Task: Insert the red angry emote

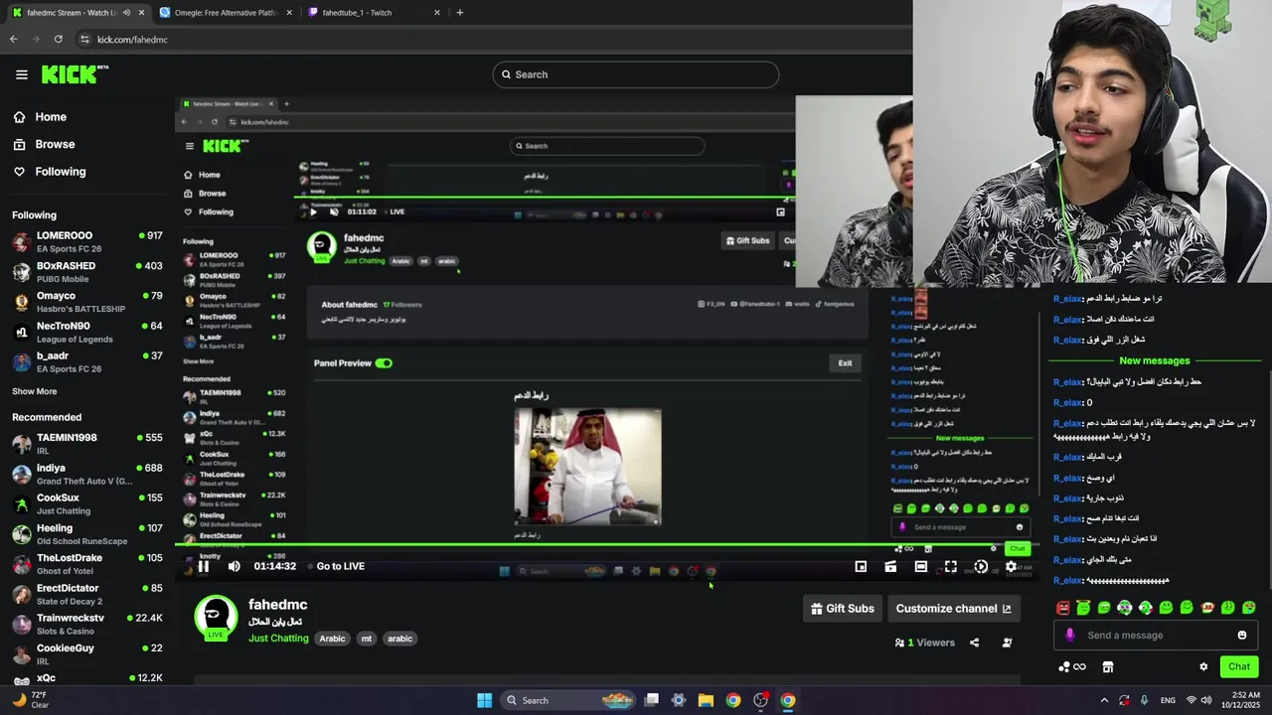Action: click(x=1063, y=608)
